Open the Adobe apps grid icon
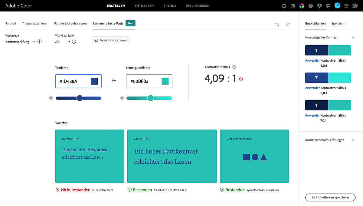 pyautogui.click(x=346, y=6)
